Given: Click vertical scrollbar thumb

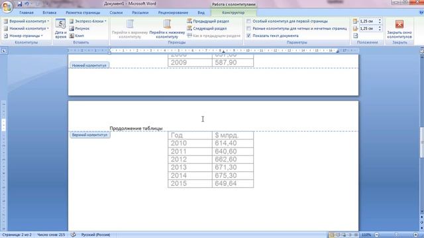Looking at the screenshot, I should pyautogui.click(x=421, y=143).
